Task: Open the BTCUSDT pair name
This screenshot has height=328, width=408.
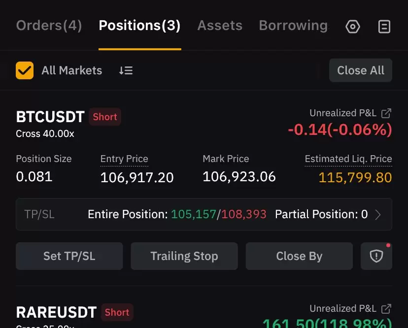Action: coord(50,117)
